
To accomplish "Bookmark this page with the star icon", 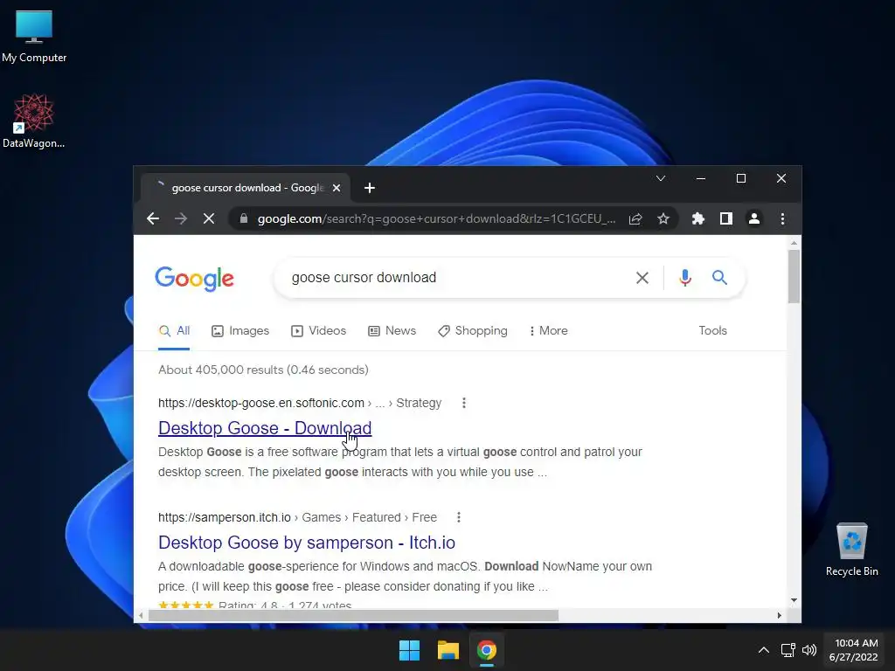I will click(663, 218).
